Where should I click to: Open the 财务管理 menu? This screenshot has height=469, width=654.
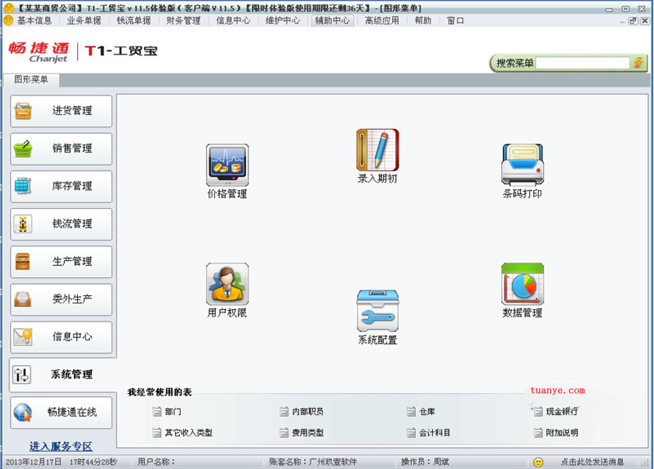click(183, 20)
